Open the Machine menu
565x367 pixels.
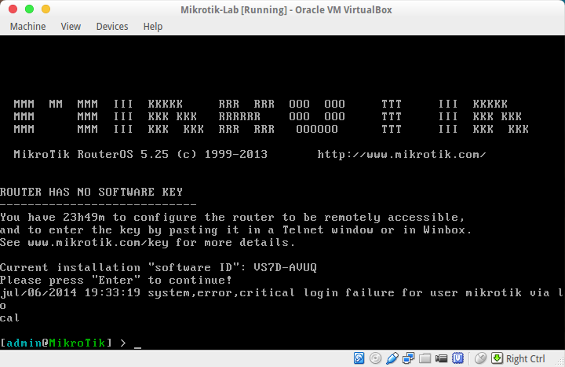click(x=27, y=27)
